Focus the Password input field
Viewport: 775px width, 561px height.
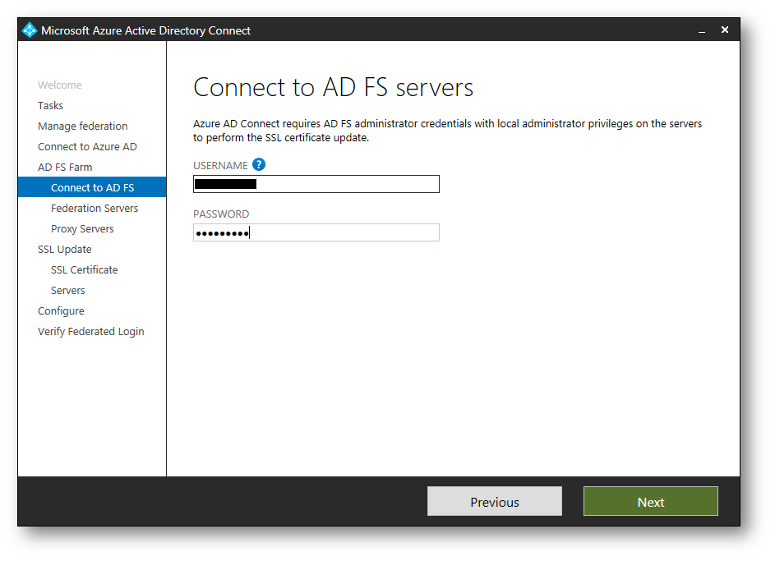point(316,232)
